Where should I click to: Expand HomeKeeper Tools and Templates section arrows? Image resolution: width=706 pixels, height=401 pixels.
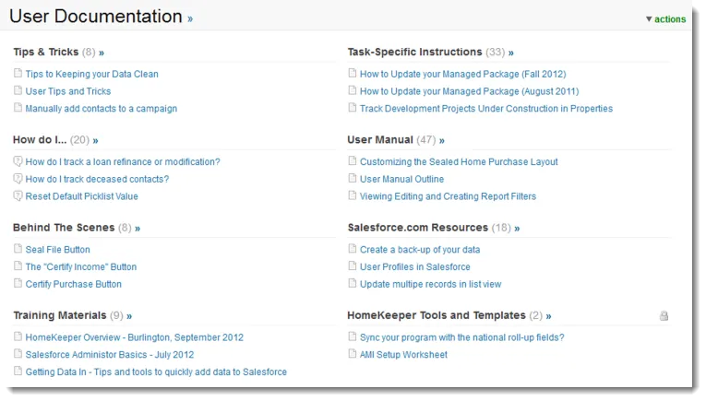[x=548, y=316]
